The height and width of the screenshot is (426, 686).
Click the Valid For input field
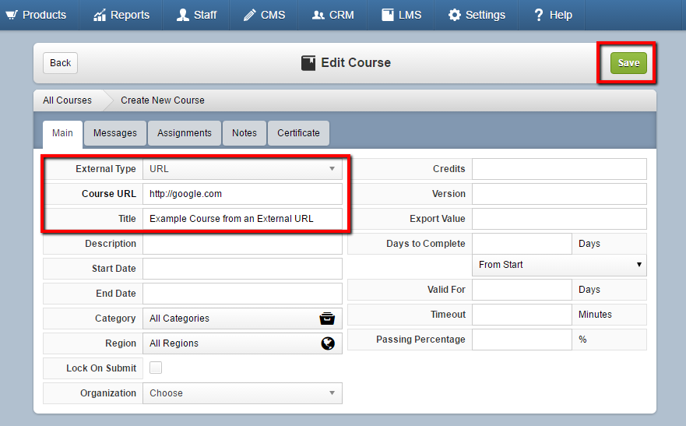pyautogui.click(x=522, y=290)
